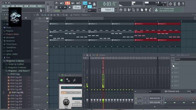Viewport: 196px width, 110px height.
Task: Select sample VEH4 Clap 003
Action: 16,83
